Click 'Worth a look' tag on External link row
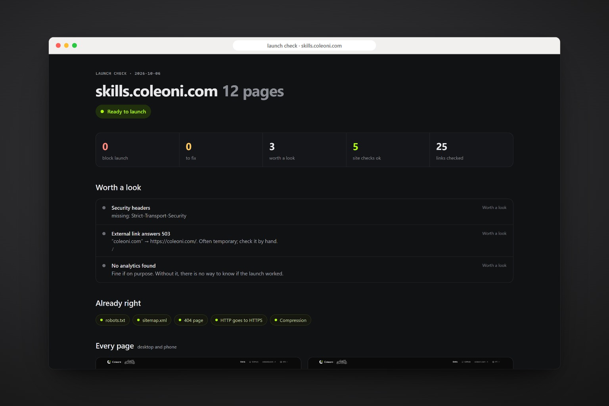The width and height of the screenshot is (609, 406). pos(494,234)
